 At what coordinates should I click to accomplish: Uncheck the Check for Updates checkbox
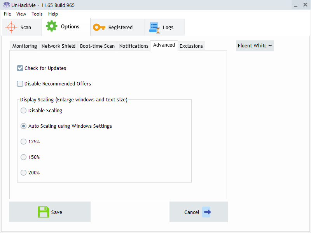20,68
